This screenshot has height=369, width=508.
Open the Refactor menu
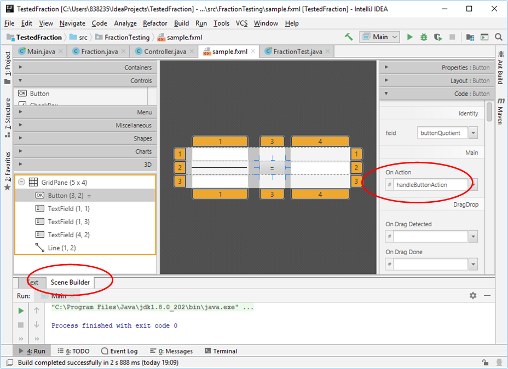point(155,24)
